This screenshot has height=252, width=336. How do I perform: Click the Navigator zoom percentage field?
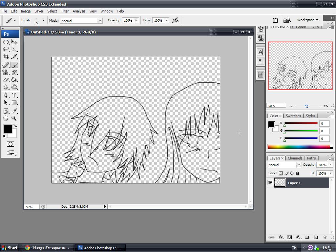[x=276, y=106]
